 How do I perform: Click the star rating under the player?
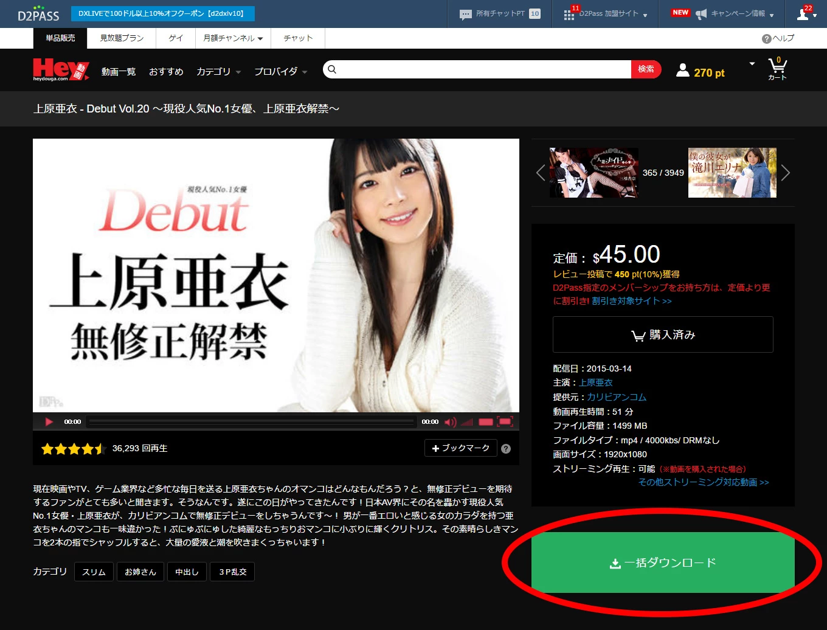pyautogui.click(x=74, y=449)
